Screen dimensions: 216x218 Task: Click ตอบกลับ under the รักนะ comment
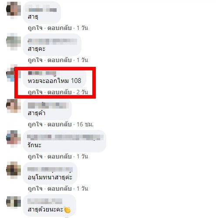60,156
